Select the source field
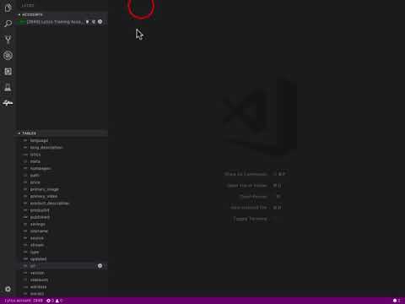The image size is (405, 304). point(37,238)
